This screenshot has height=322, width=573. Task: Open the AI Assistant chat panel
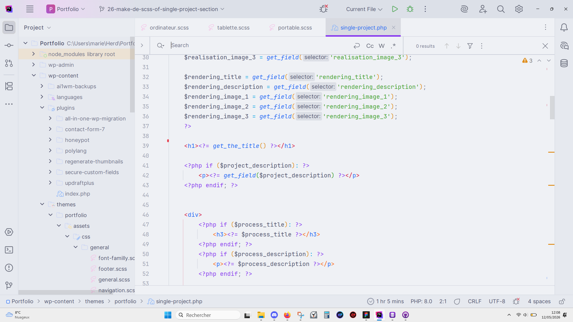coord(564,46)
